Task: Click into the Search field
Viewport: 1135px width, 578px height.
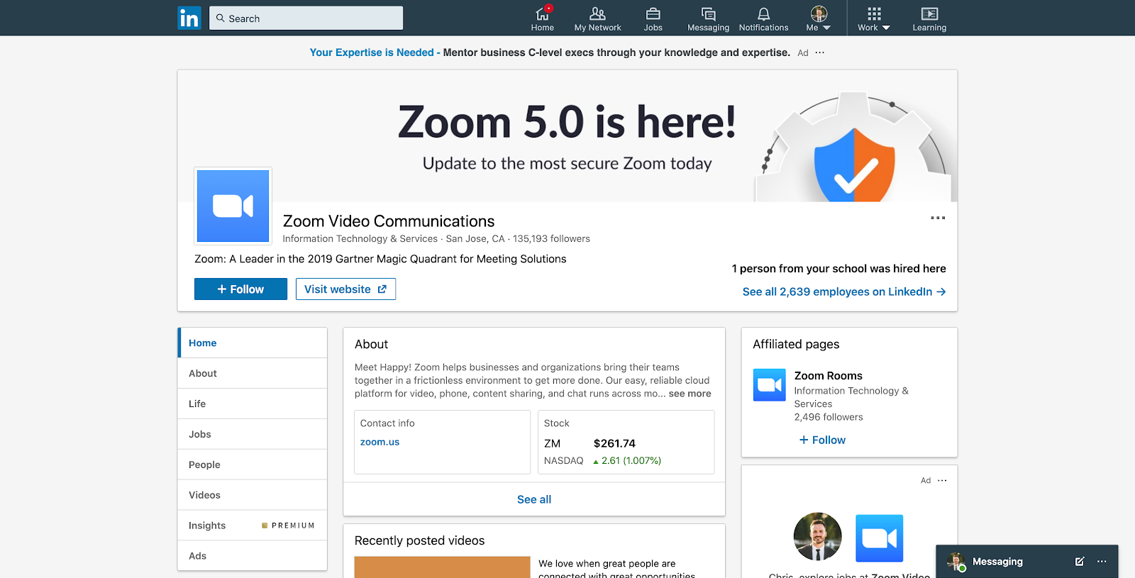Action: [x=306, y=18]
